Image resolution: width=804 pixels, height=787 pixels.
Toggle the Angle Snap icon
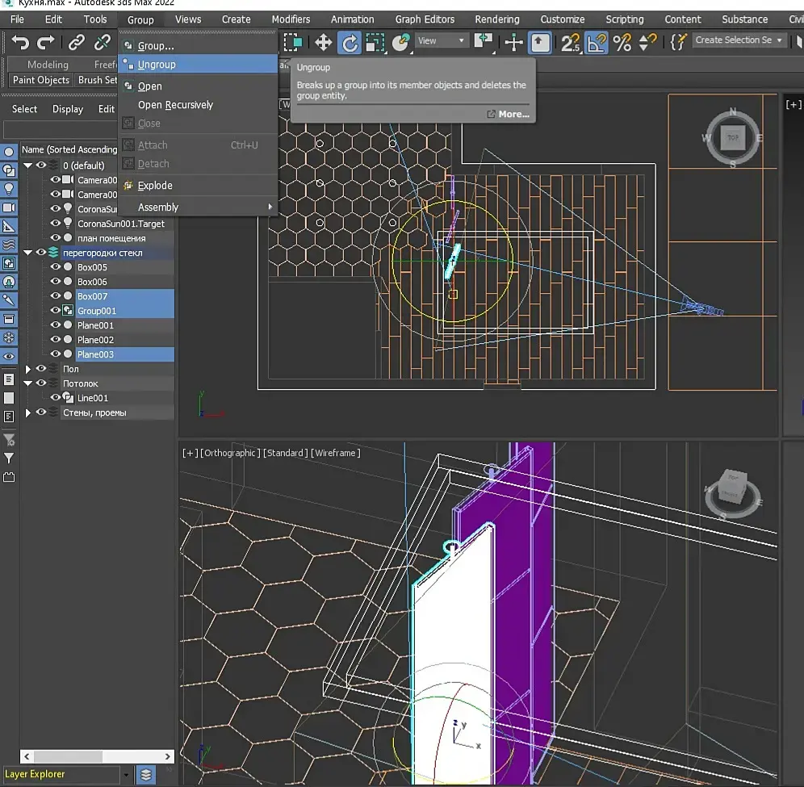point(597,42)
